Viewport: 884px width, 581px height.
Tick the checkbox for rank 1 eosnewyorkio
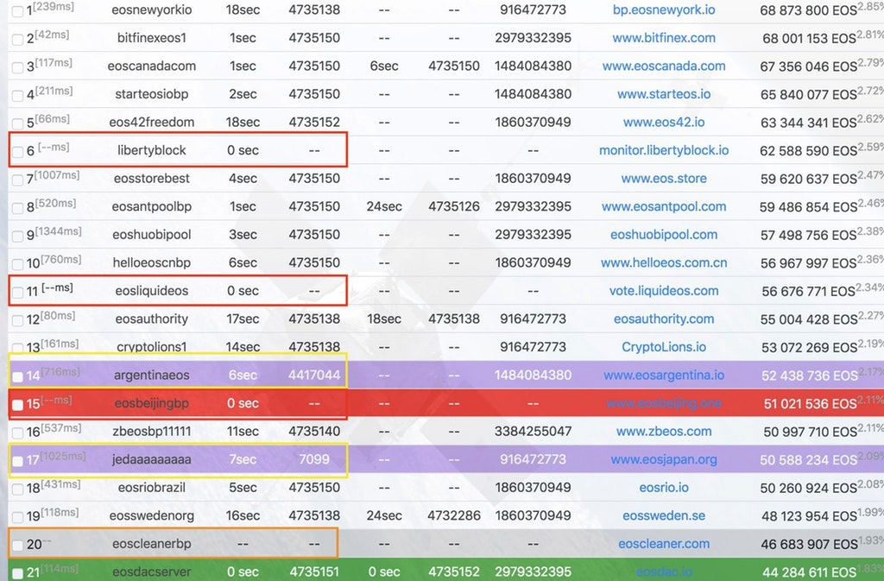[17, 11]
